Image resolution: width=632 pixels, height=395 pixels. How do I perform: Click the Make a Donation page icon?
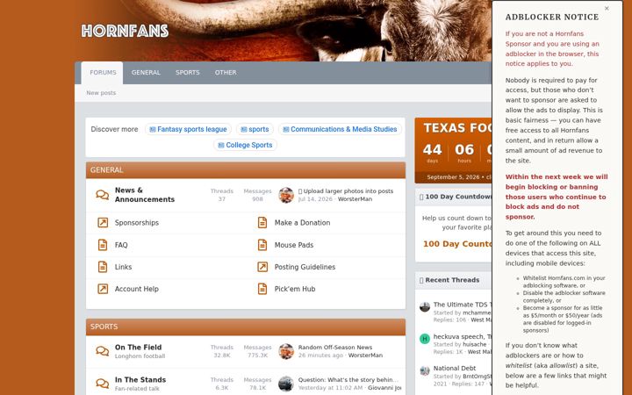(262, 222)
